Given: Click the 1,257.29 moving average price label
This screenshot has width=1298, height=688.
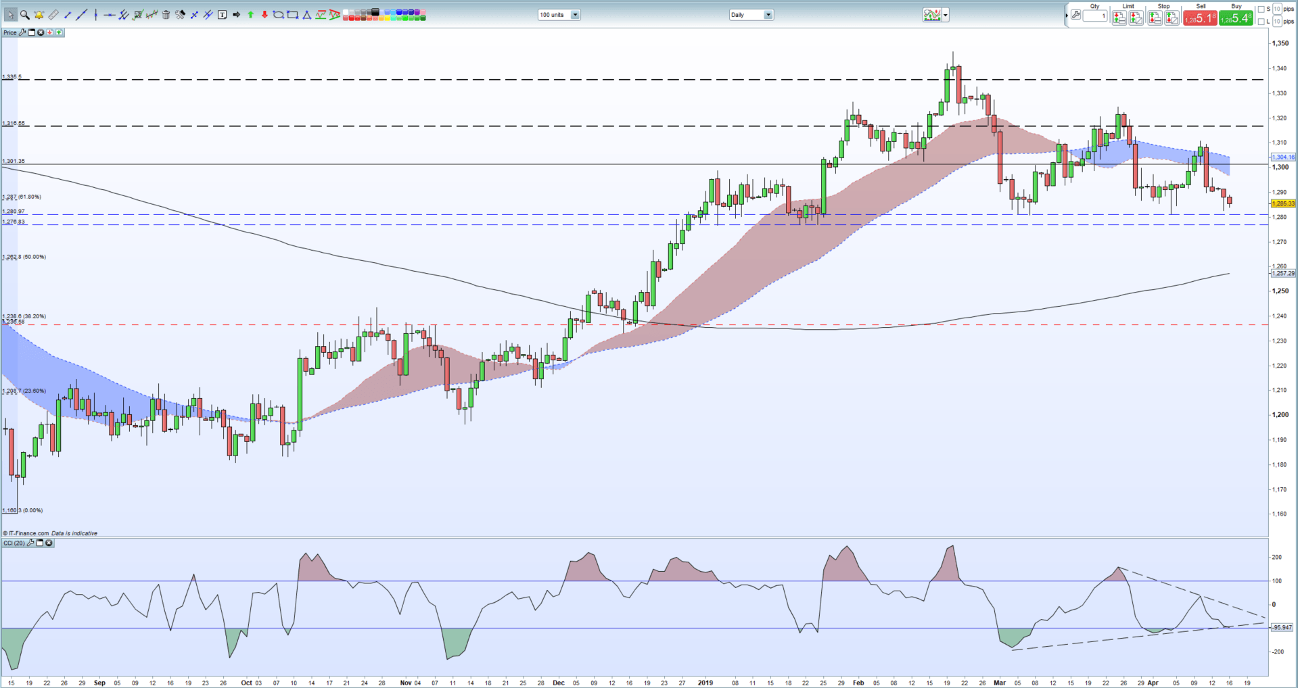Looking at the screenshot, I should (x=1283, y=274).
